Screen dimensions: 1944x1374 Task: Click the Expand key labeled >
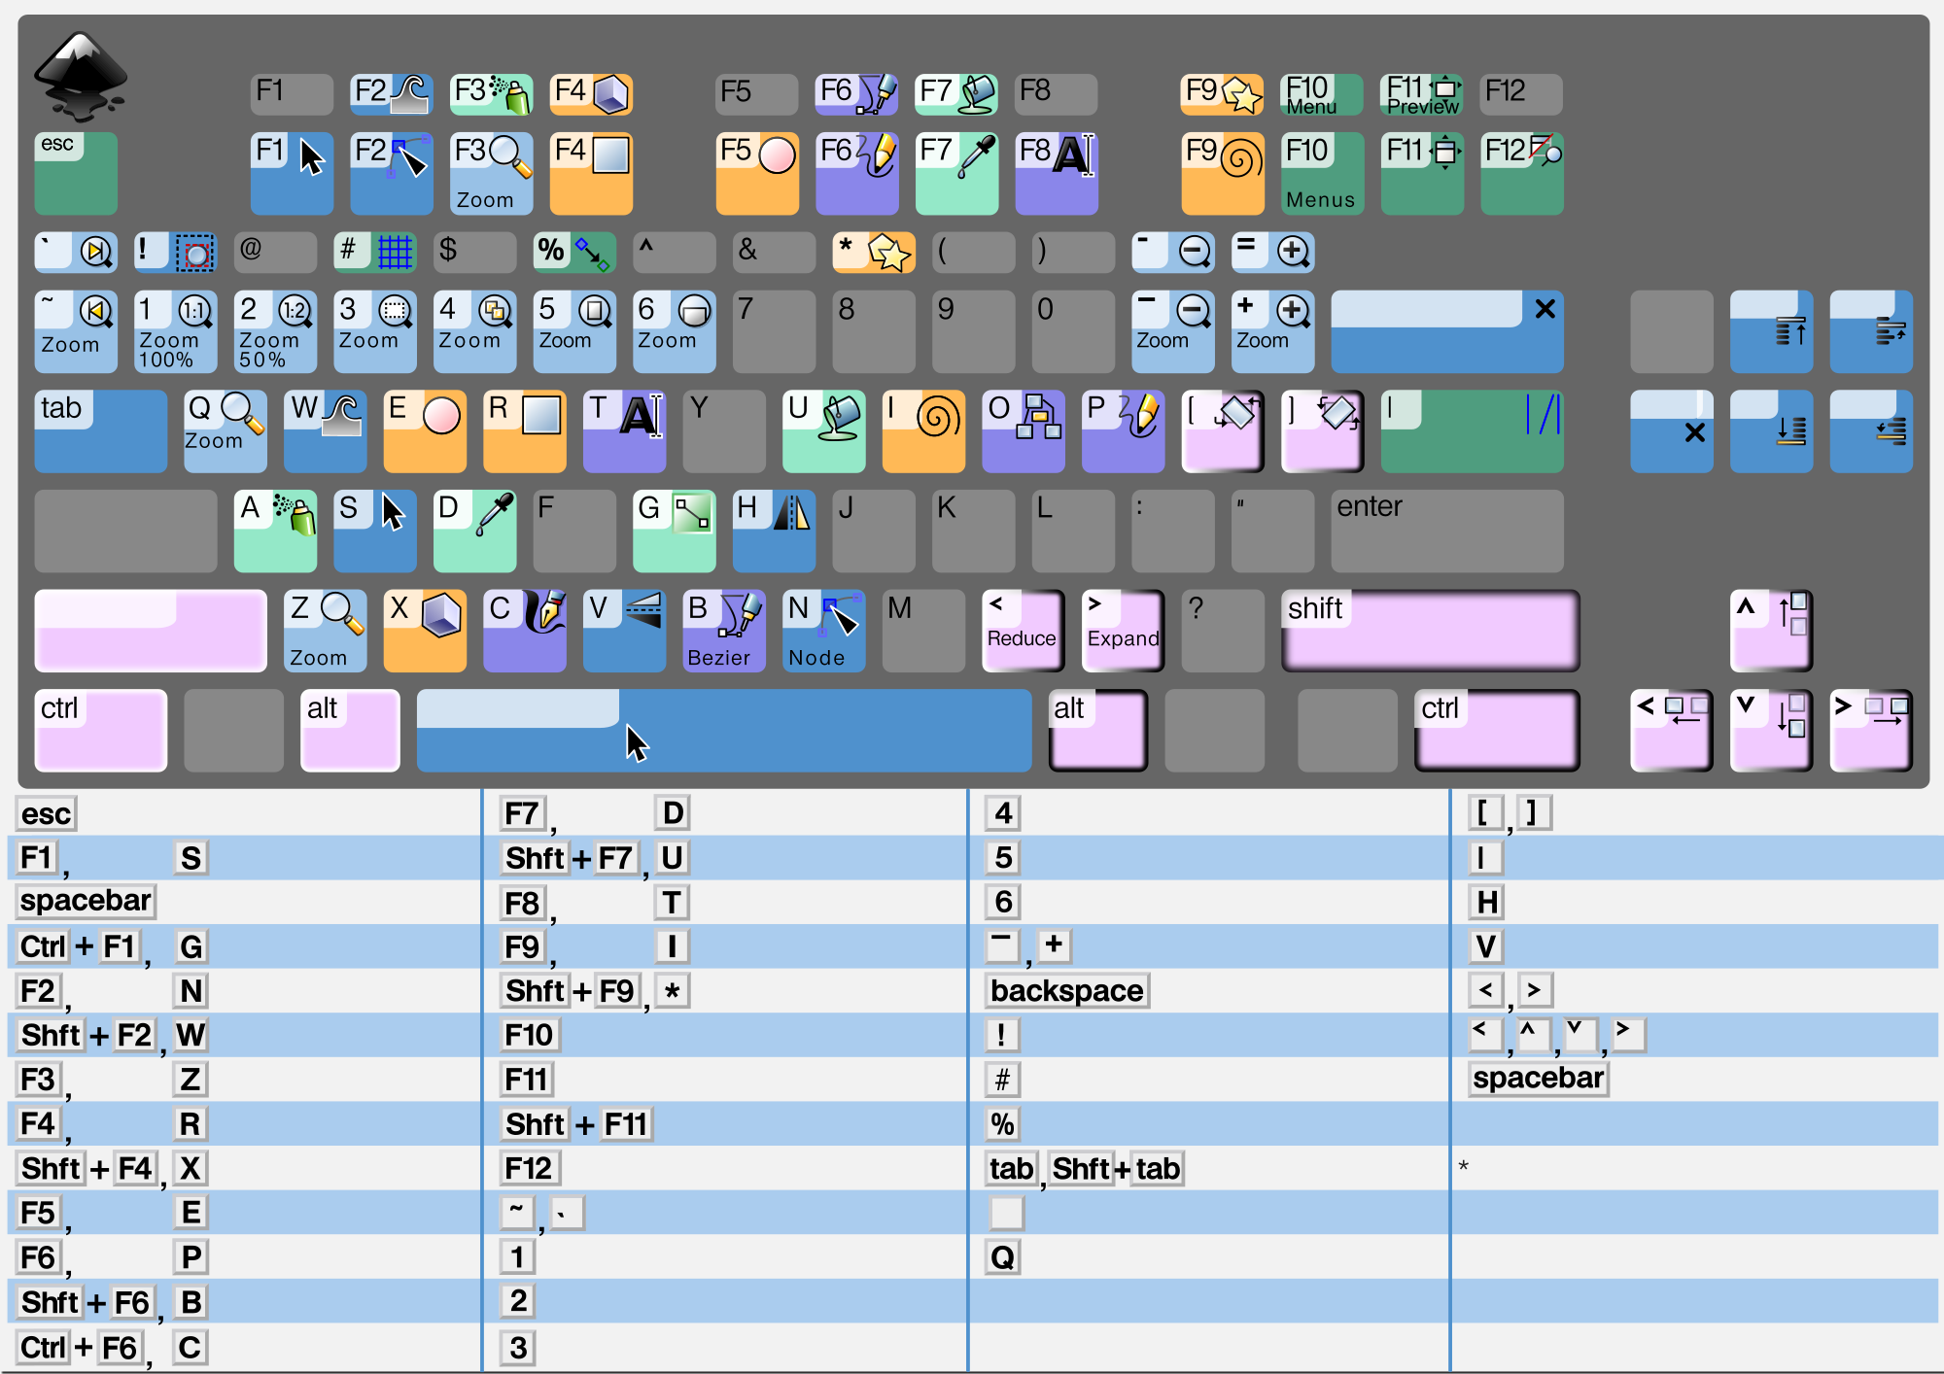pos(1123,631)
